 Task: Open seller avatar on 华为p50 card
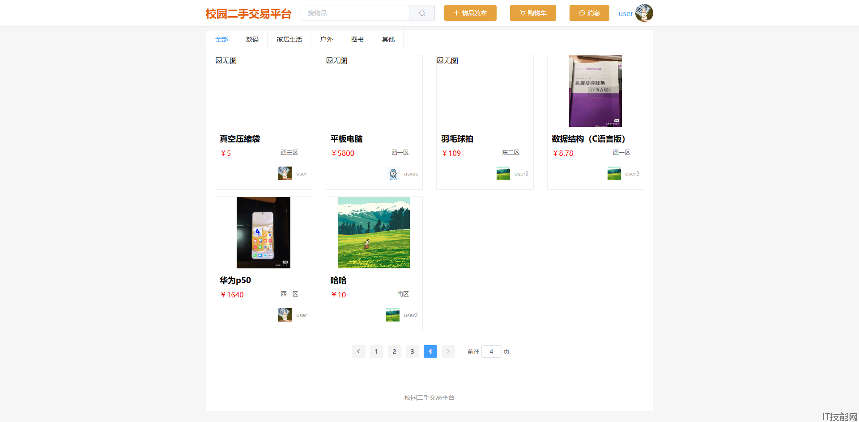[285, 315]
